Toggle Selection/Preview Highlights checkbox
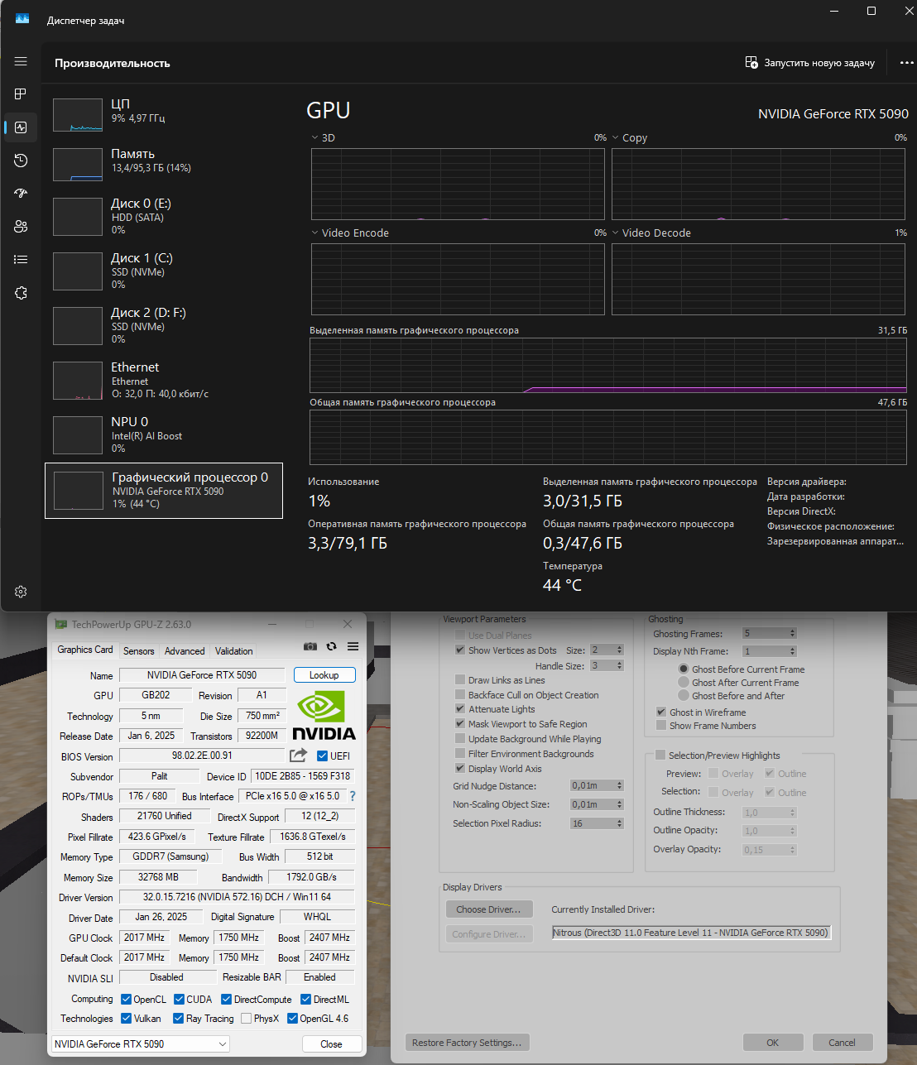Viewport: 917px width, 1065px height. tap(660, 755)
